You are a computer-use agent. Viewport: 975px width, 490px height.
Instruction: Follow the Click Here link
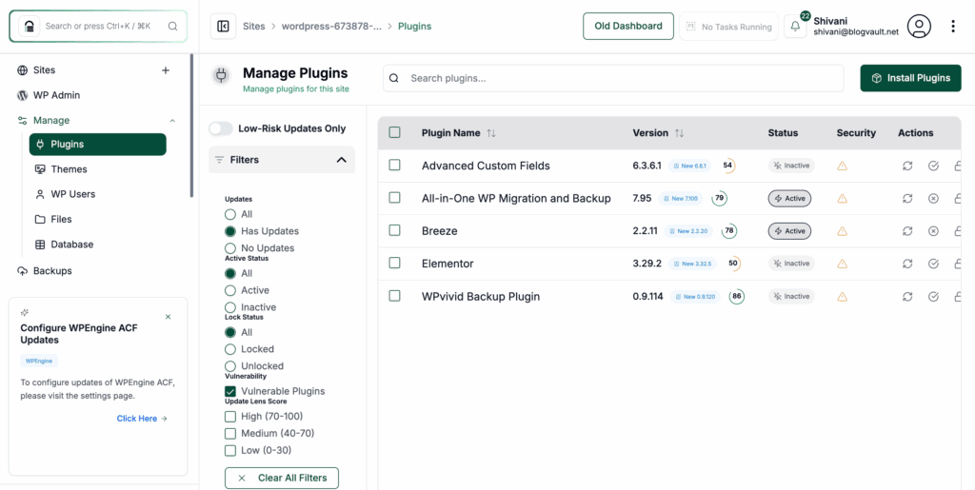(x=142, y=419)
